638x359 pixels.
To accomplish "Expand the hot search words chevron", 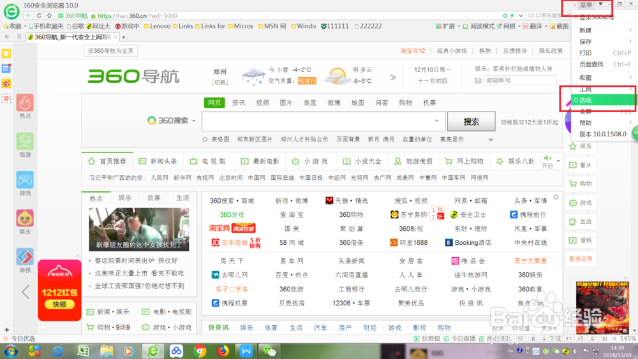I will pyautogui.click(x=491, y=140).
